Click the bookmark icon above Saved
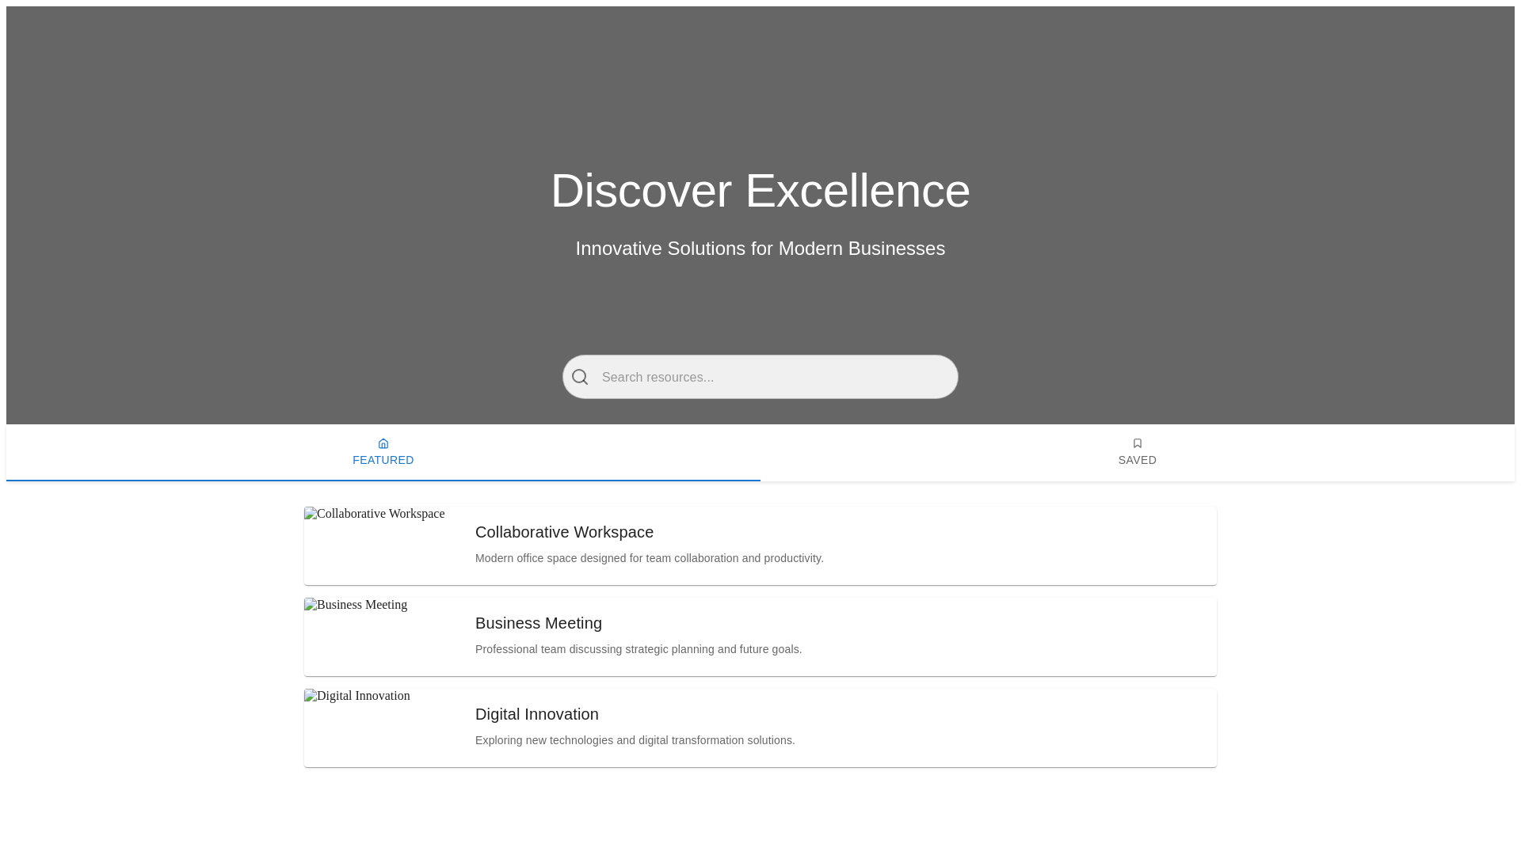Viewport: 1521px width, 855px height. tap(1138, 443)
